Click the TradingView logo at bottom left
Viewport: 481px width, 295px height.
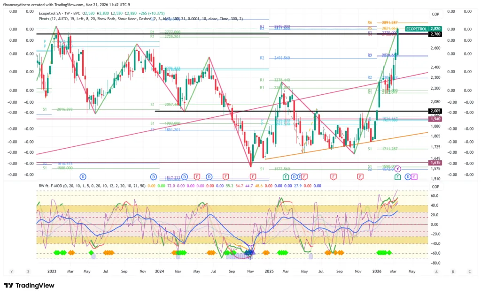29,286
